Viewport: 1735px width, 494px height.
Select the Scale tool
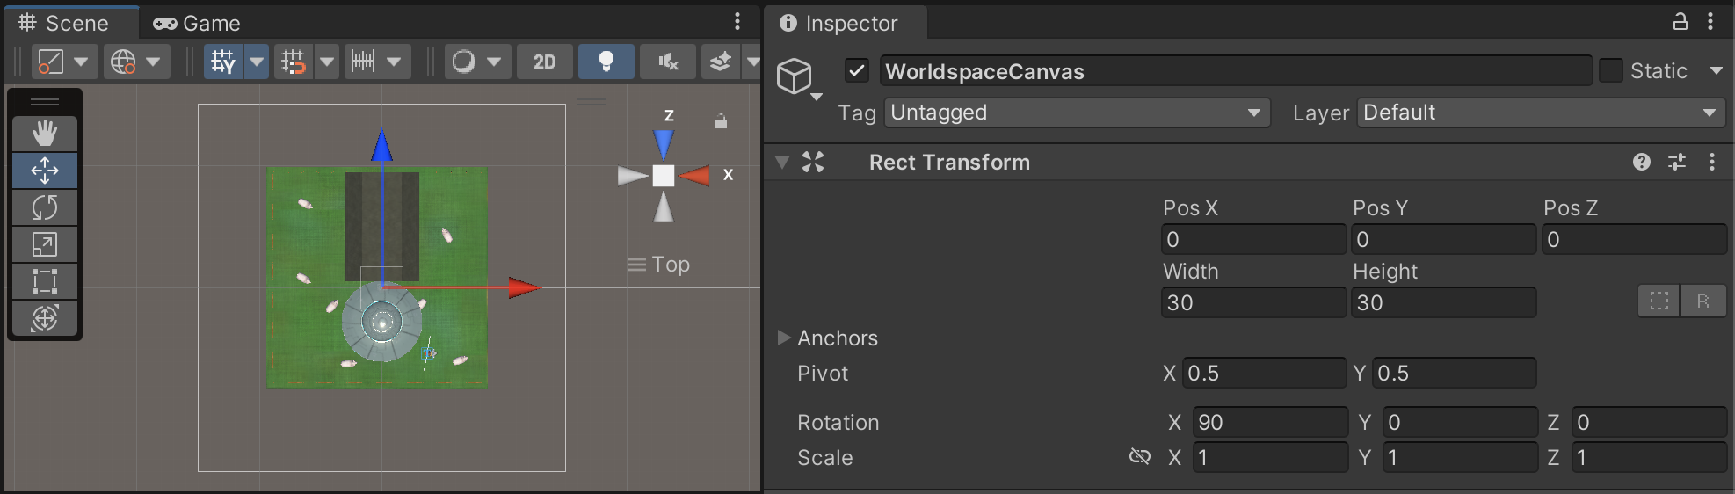pos(45,244)
